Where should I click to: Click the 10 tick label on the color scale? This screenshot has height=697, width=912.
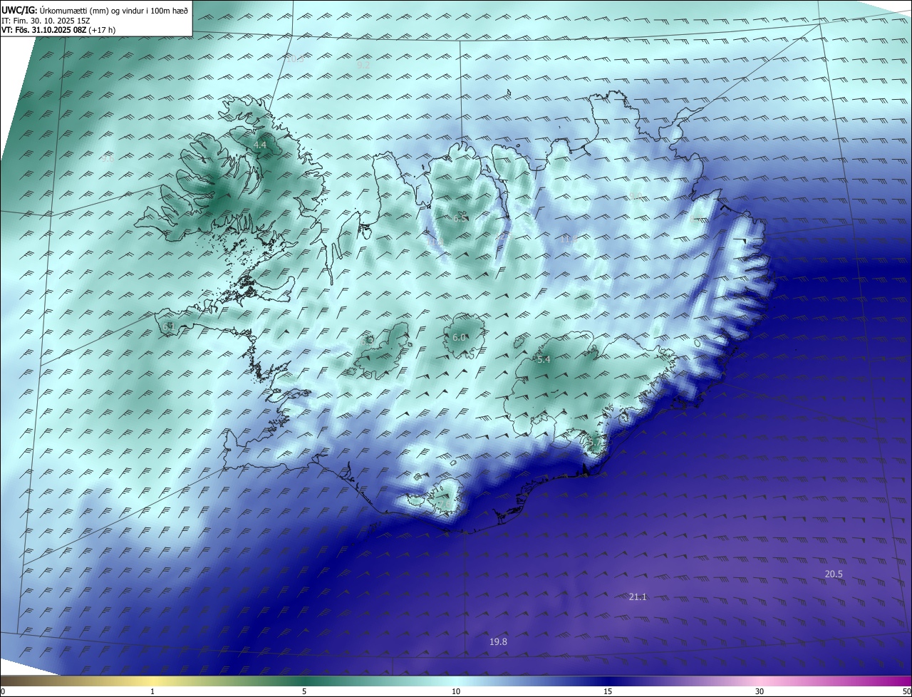[x=456, y=691]
